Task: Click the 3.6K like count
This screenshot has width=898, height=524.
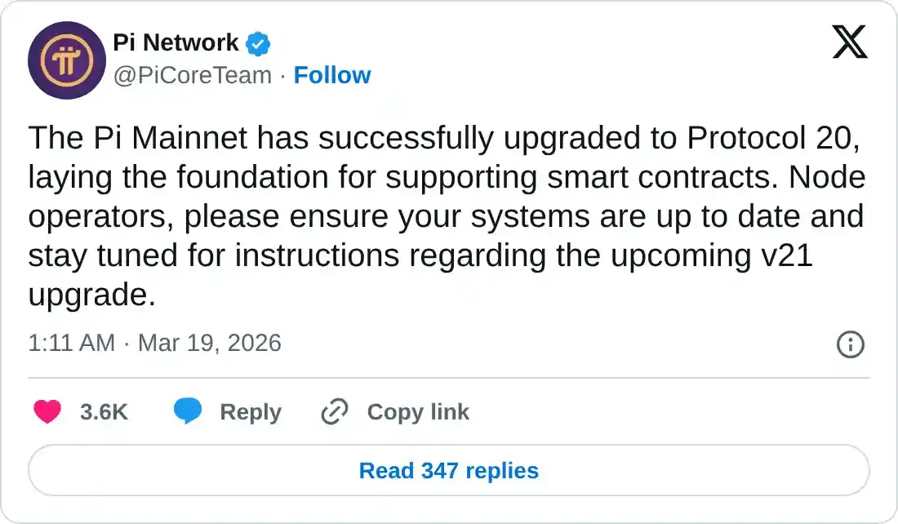Action: (x=104, y=412)
